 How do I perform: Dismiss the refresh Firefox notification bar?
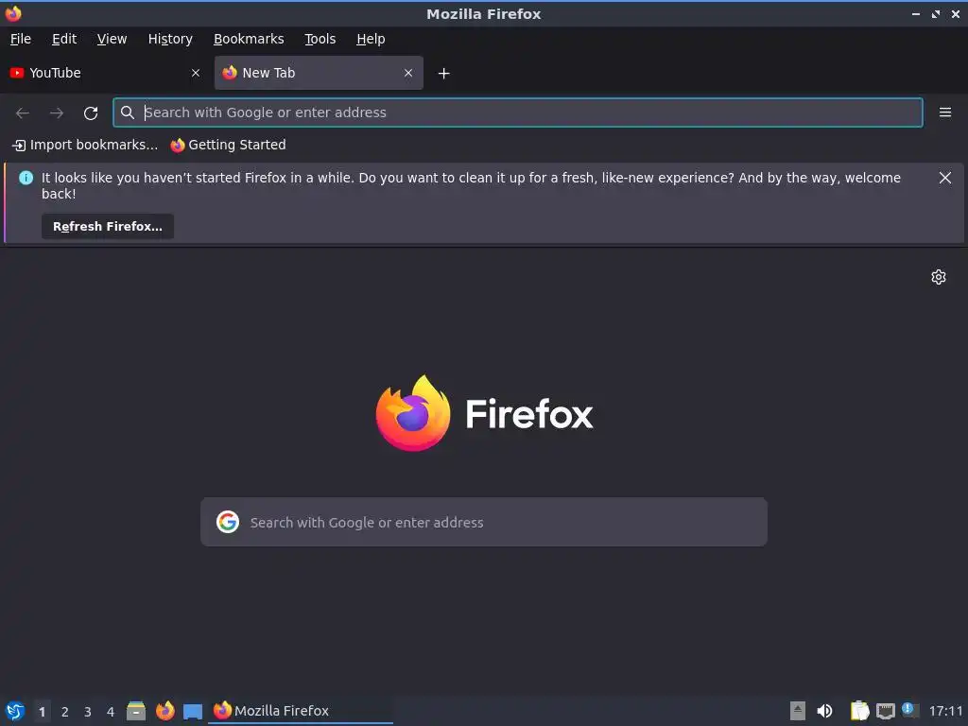[x=945, y=178]
